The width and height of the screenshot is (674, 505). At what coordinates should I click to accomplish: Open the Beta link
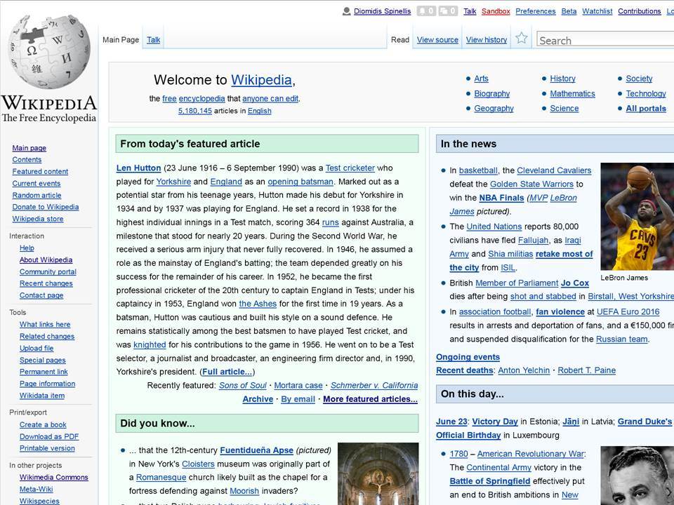(569, 11)
